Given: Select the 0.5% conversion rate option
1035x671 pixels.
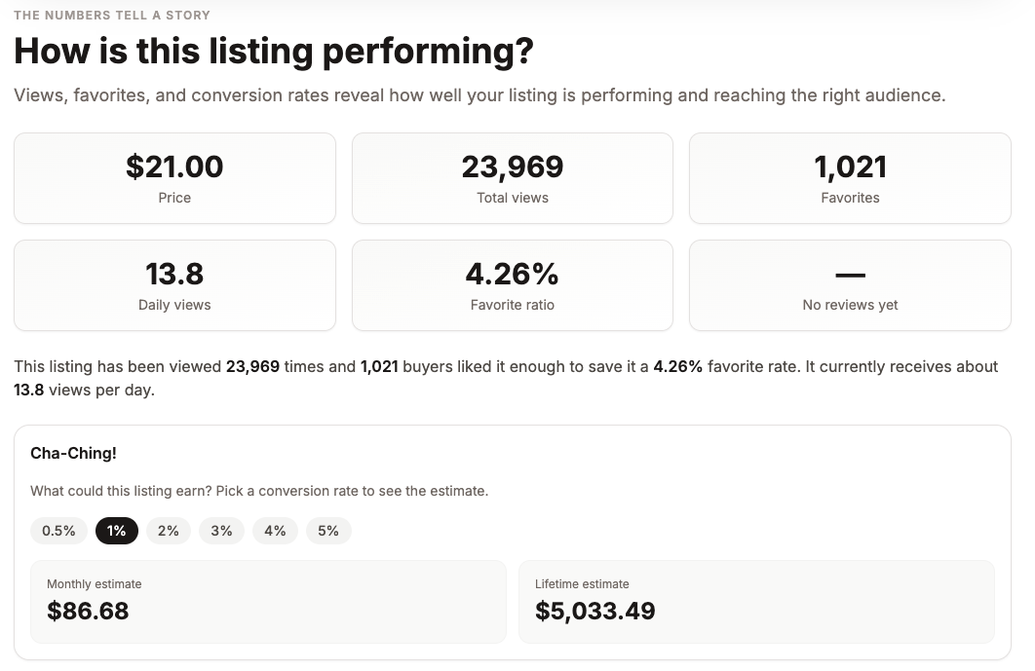Looking at the screenshot, I should [58, 531].
